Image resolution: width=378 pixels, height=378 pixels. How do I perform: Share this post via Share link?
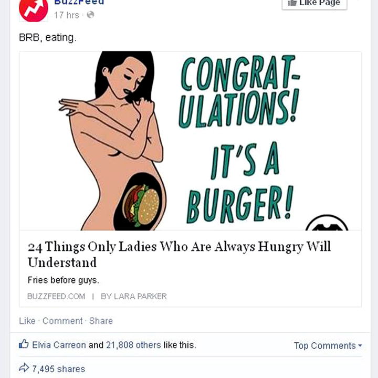click(x=101, y=321)
